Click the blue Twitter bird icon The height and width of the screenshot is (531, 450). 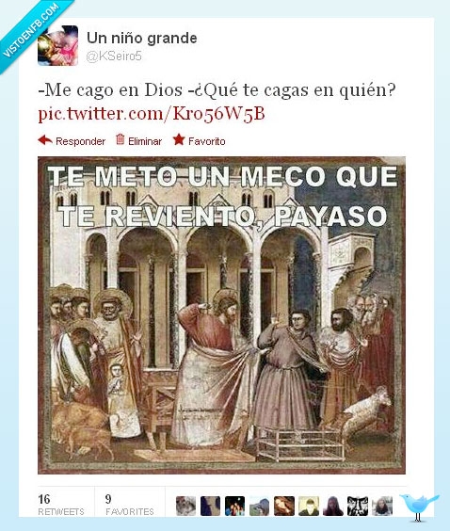[x=419, y=507]
